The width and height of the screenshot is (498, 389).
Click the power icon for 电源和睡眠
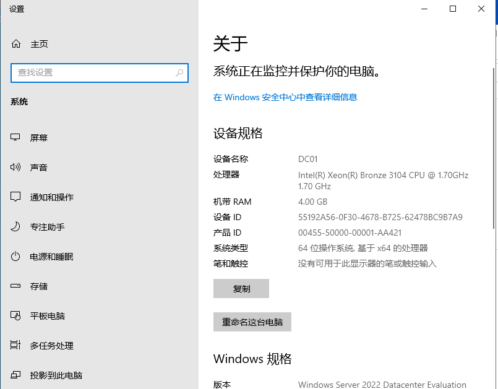[x=16, y=257]
